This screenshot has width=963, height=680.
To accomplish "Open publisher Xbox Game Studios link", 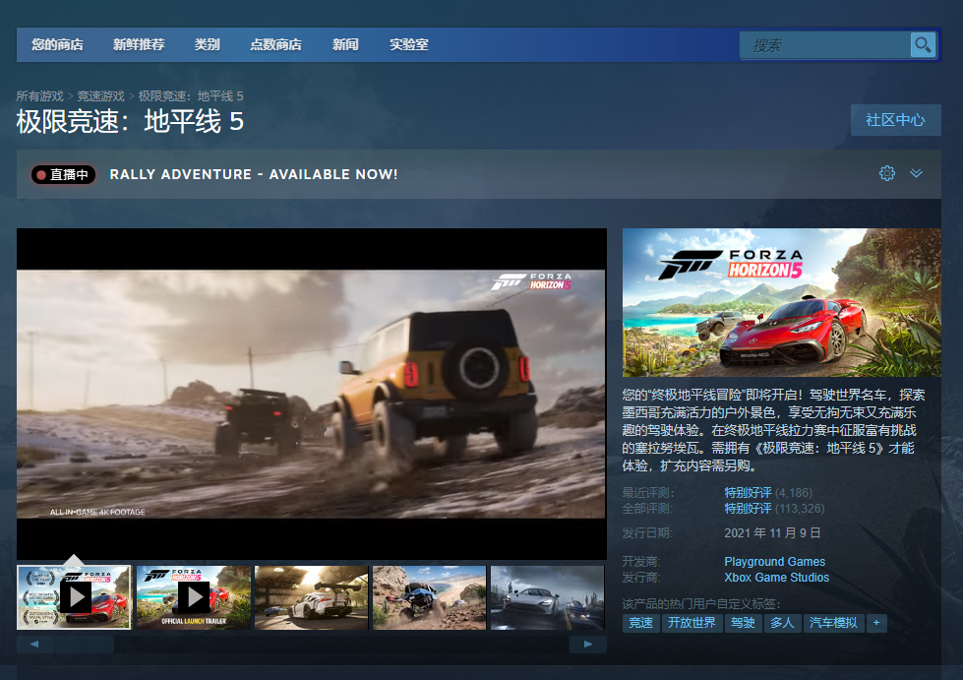I will point(776,578).
